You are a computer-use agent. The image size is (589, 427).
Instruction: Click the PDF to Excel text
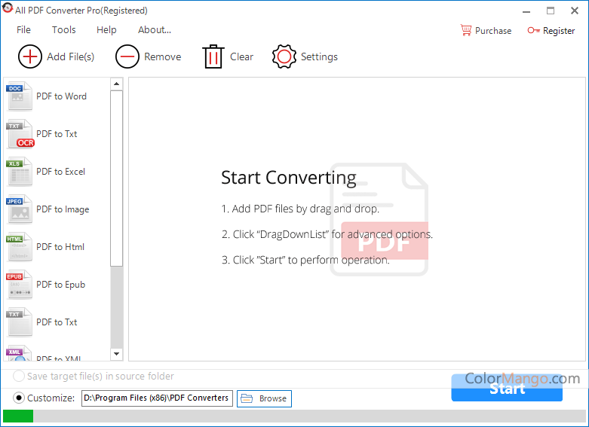pyautogui.click(x=60, y=172)
